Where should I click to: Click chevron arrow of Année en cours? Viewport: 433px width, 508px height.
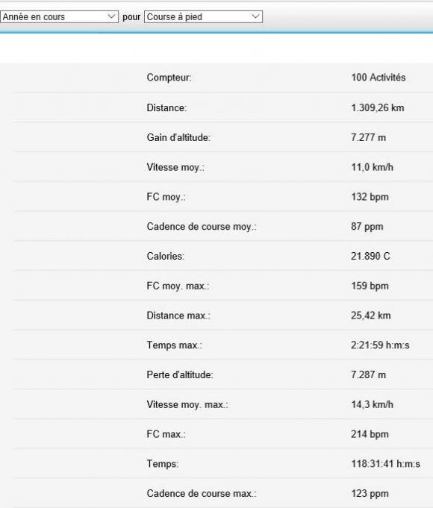pos(111,16)
